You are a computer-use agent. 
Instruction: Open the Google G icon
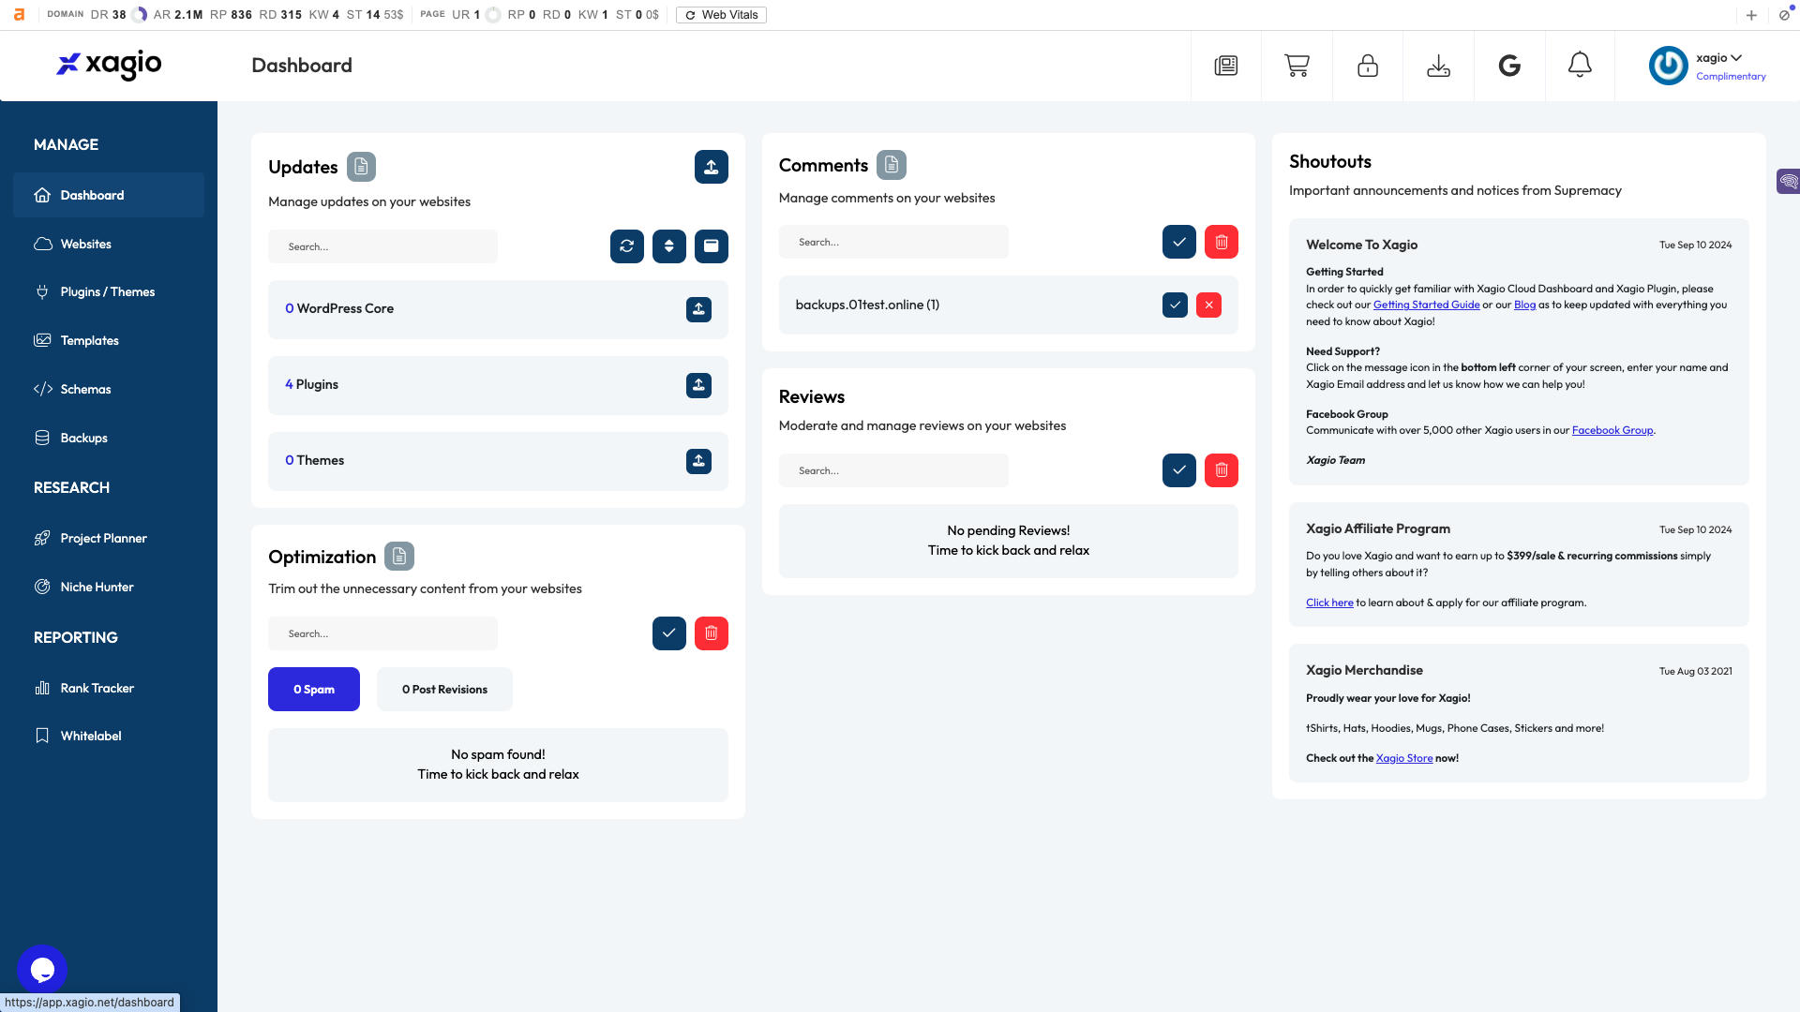coord(1509,66)
